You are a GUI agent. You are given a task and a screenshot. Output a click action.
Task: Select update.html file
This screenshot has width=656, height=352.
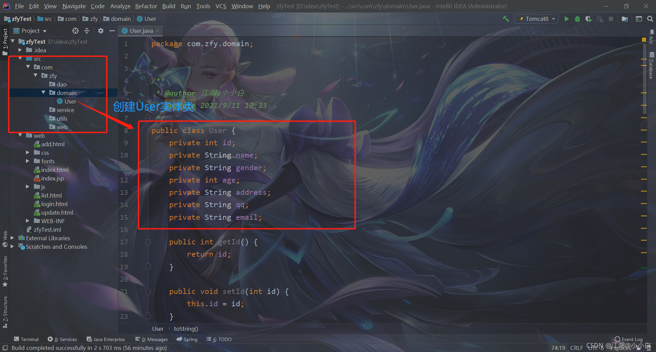click(54, 213)
